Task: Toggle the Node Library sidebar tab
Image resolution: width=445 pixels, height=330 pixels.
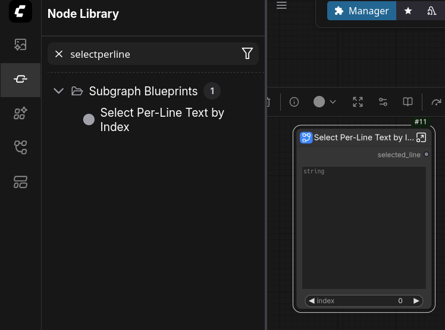Action: 20,79
